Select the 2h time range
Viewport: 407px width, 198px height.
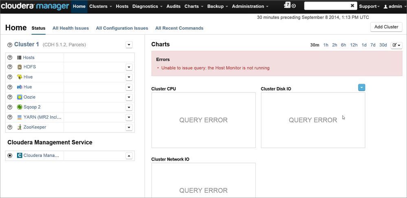(334, 45)
